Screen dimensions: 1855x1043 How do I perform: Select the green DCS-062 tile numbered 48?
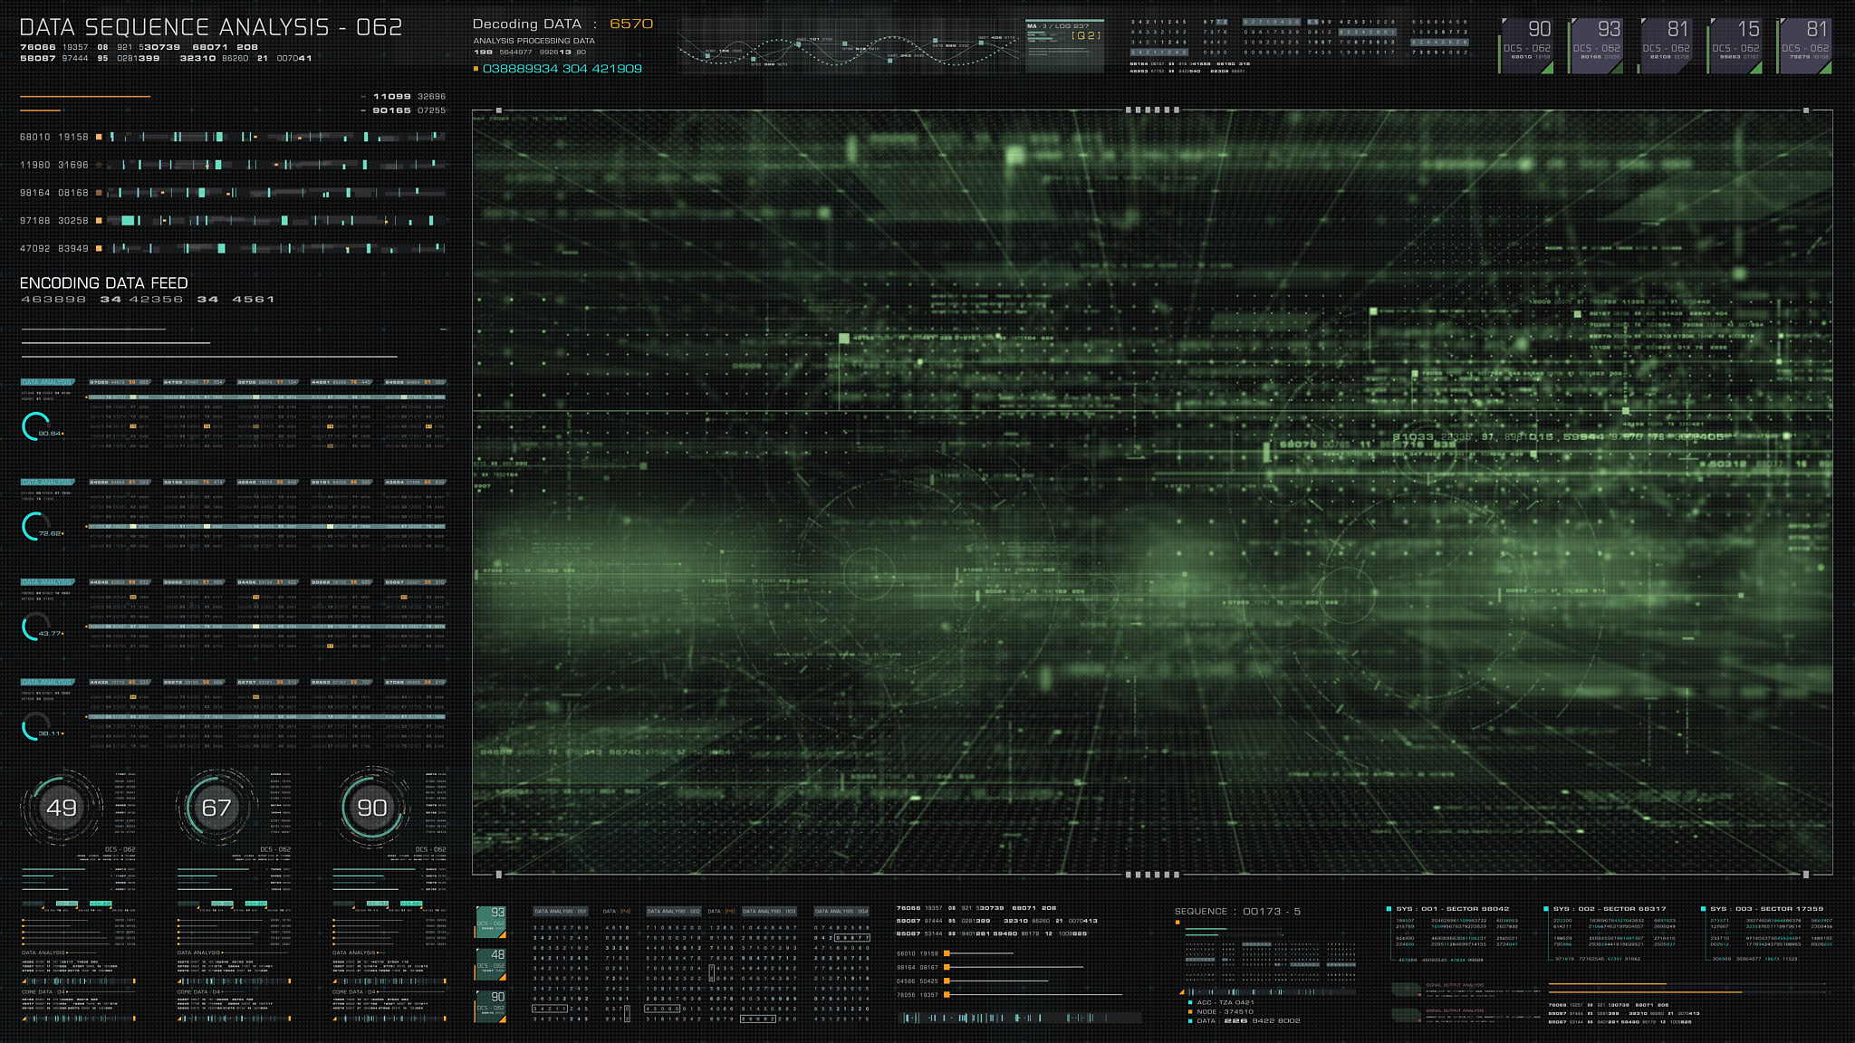click(491, 963)
